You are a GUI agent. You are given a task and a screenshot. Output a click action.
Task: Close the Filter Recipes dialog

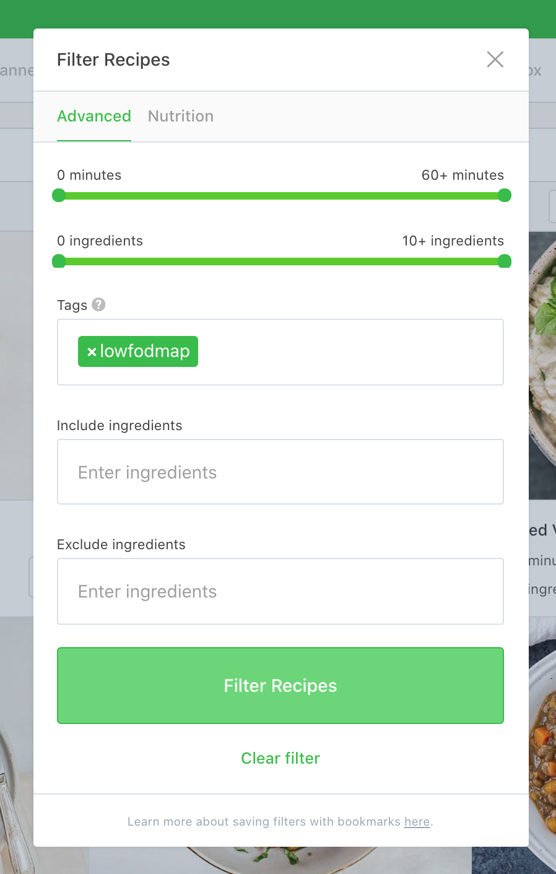coord(495,59)
